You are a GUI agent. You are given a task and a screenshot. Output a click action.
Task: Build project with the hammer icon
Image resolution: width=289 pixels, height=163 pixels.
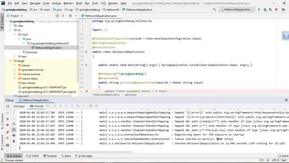(214, 10)
